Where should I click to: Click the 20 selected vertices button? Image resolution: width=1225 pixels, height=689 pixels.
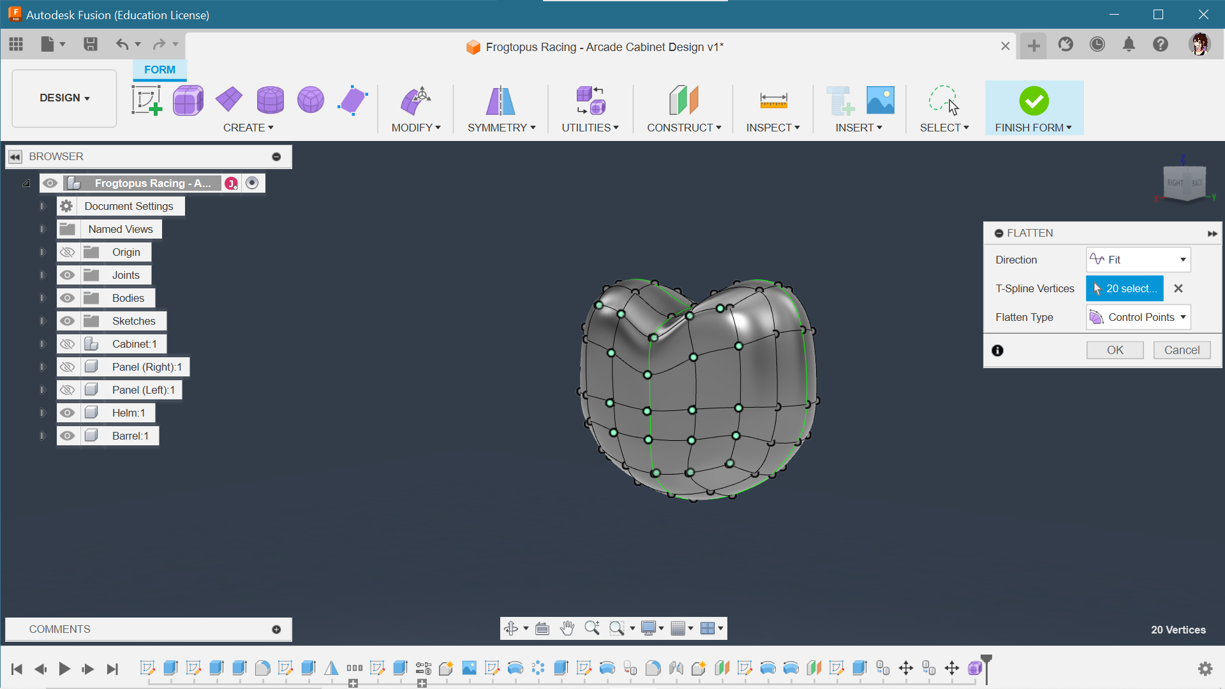tap(1125, 288)
